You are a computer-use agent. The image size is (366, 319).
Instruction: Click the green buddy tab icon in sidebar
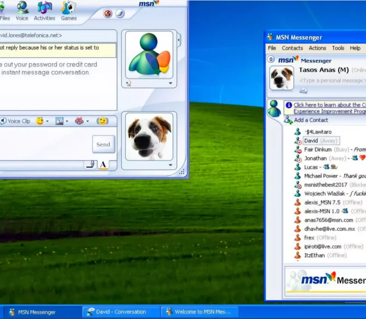pyautogui.click(x=274, y=109)
